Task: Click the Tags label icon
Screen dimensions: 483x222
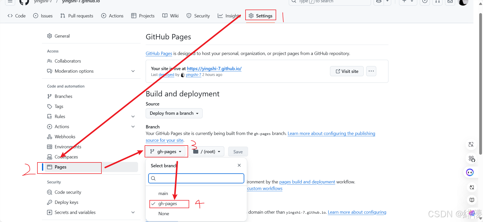Action: pos(50,106)
